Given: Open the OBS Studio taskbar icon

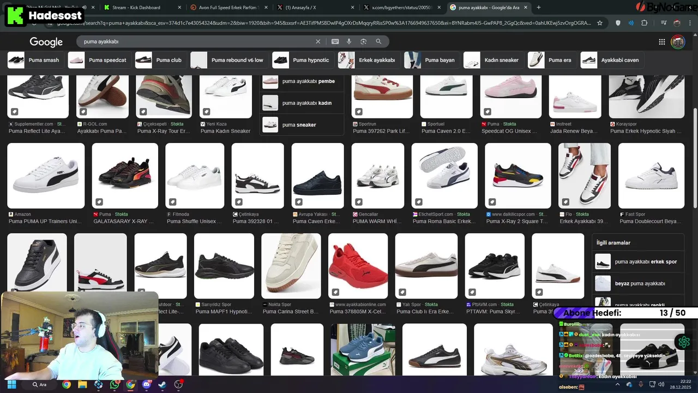Looking at the screenshot, I should click(x=178, y=384).
